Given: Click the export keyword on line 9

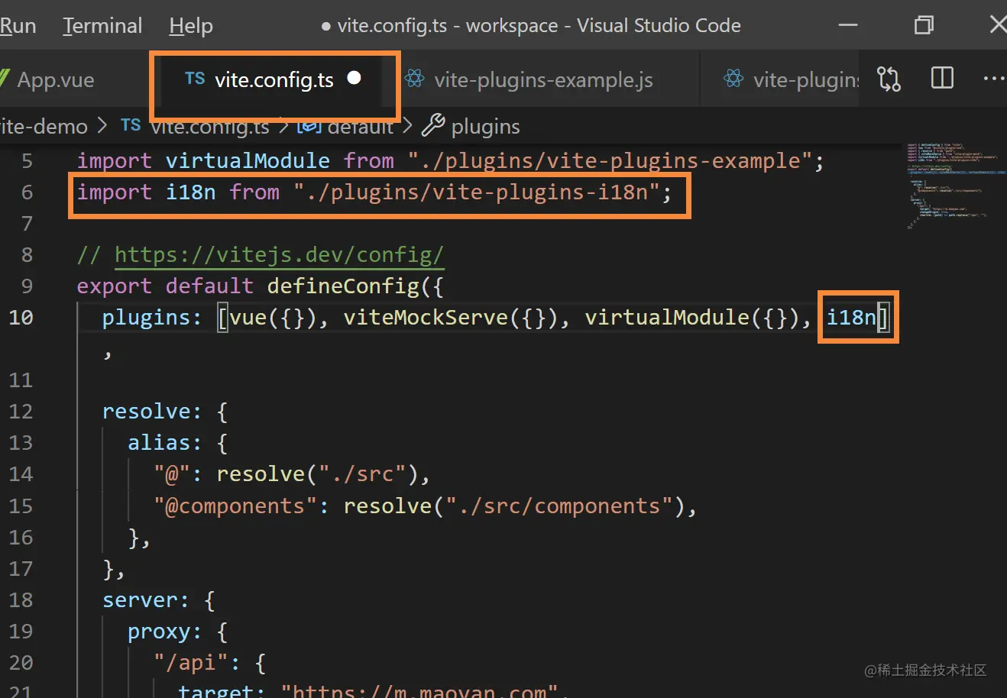Looking at the screenshot, I should (114, 286).
